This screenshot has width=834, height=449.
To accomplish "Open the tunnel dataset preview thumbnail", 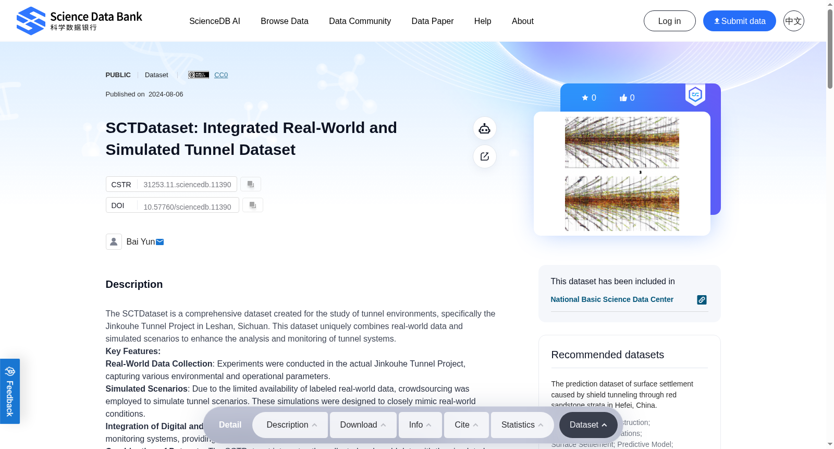I will click(x=622, y=174).
